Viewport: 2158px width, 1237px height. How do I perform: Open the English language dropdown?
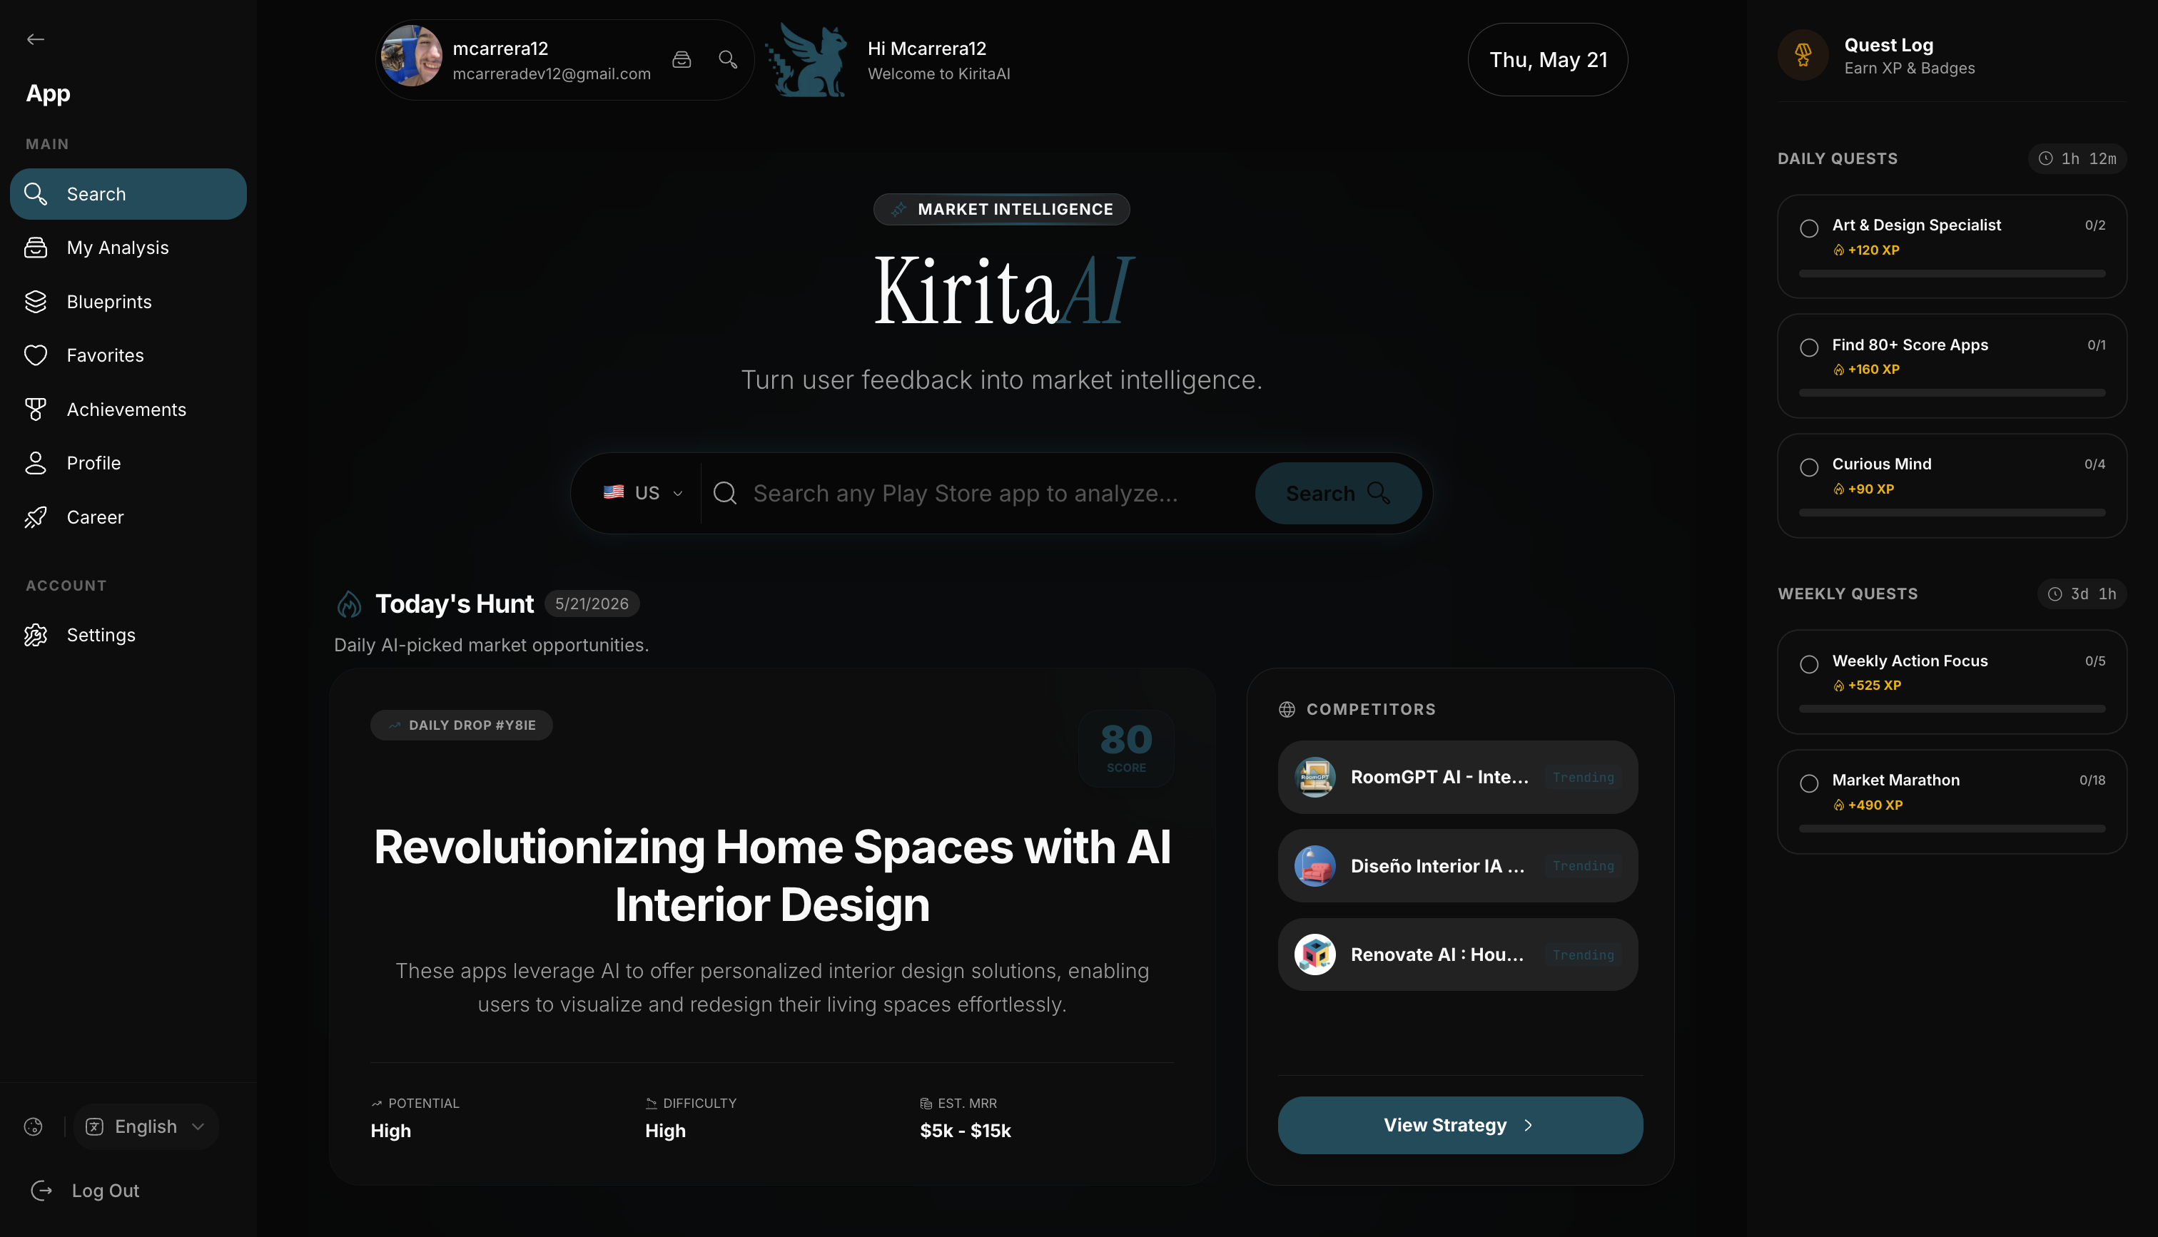(146, 1126)
